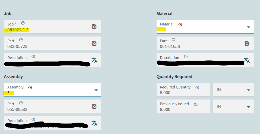Show help icon next to Previously Issued
Screen dimensions: 260x134
(196, 105)
